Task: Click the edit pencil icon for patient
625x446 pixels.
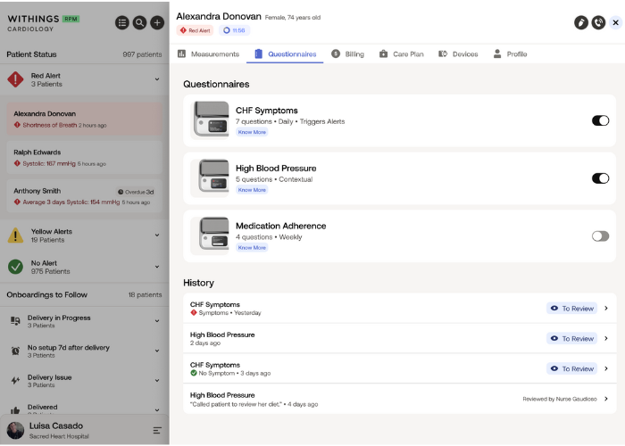Action: click(581, 22)
